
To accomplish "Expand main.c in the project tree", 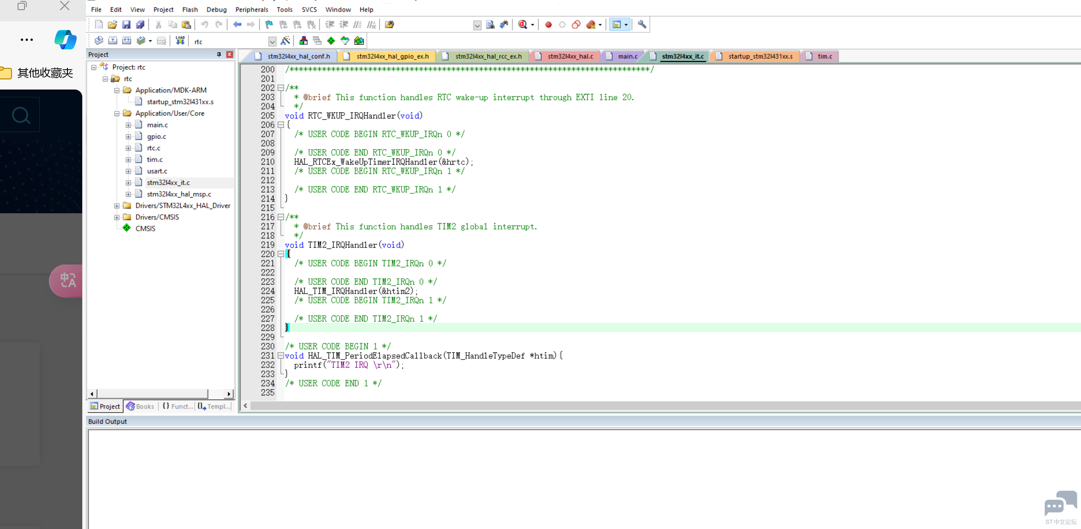I will point(128,125).
